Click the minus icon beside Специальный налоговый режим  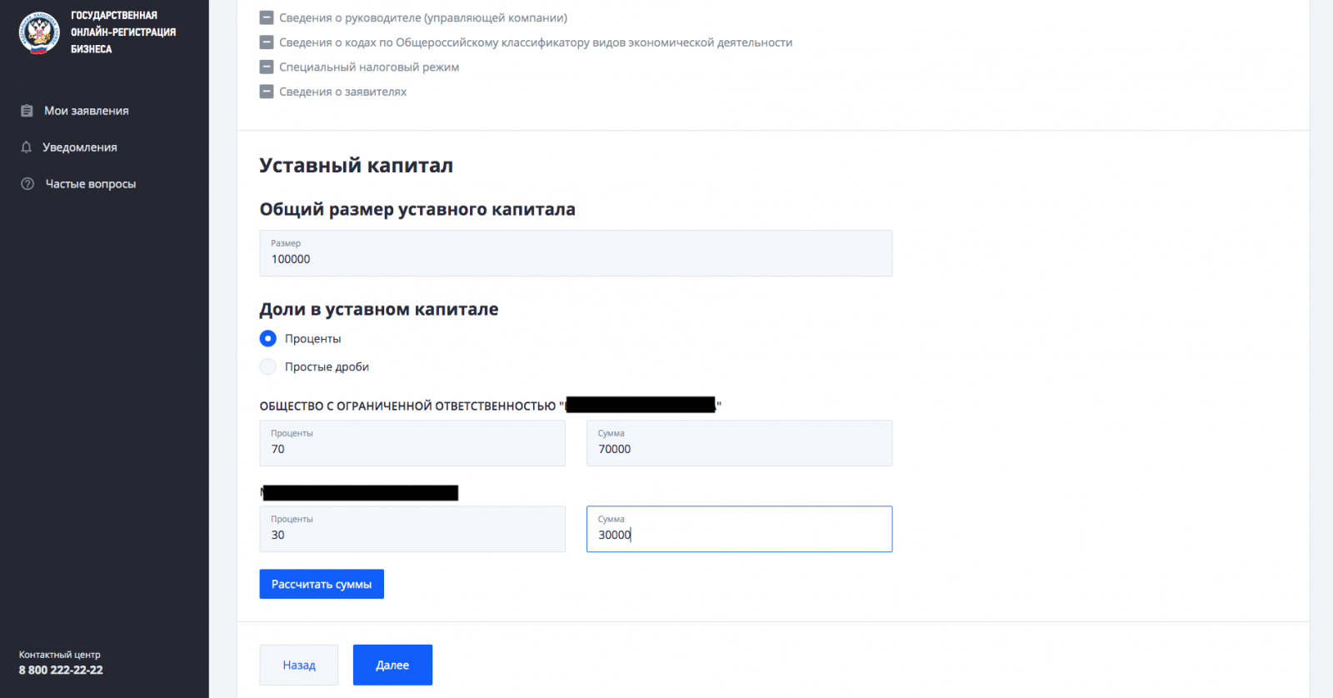click(267, 67)
